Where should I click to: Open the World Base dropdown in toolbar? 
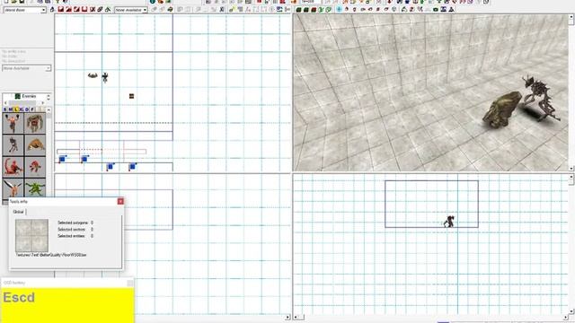[24, 10]
